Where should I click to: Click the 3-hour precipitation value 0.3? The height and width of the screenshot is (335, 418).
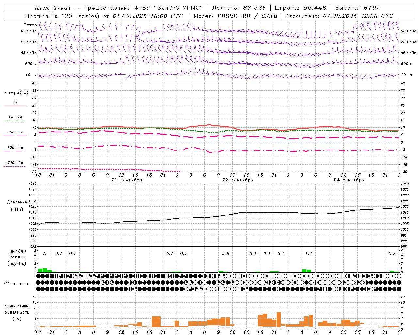(x=225, y=254)
